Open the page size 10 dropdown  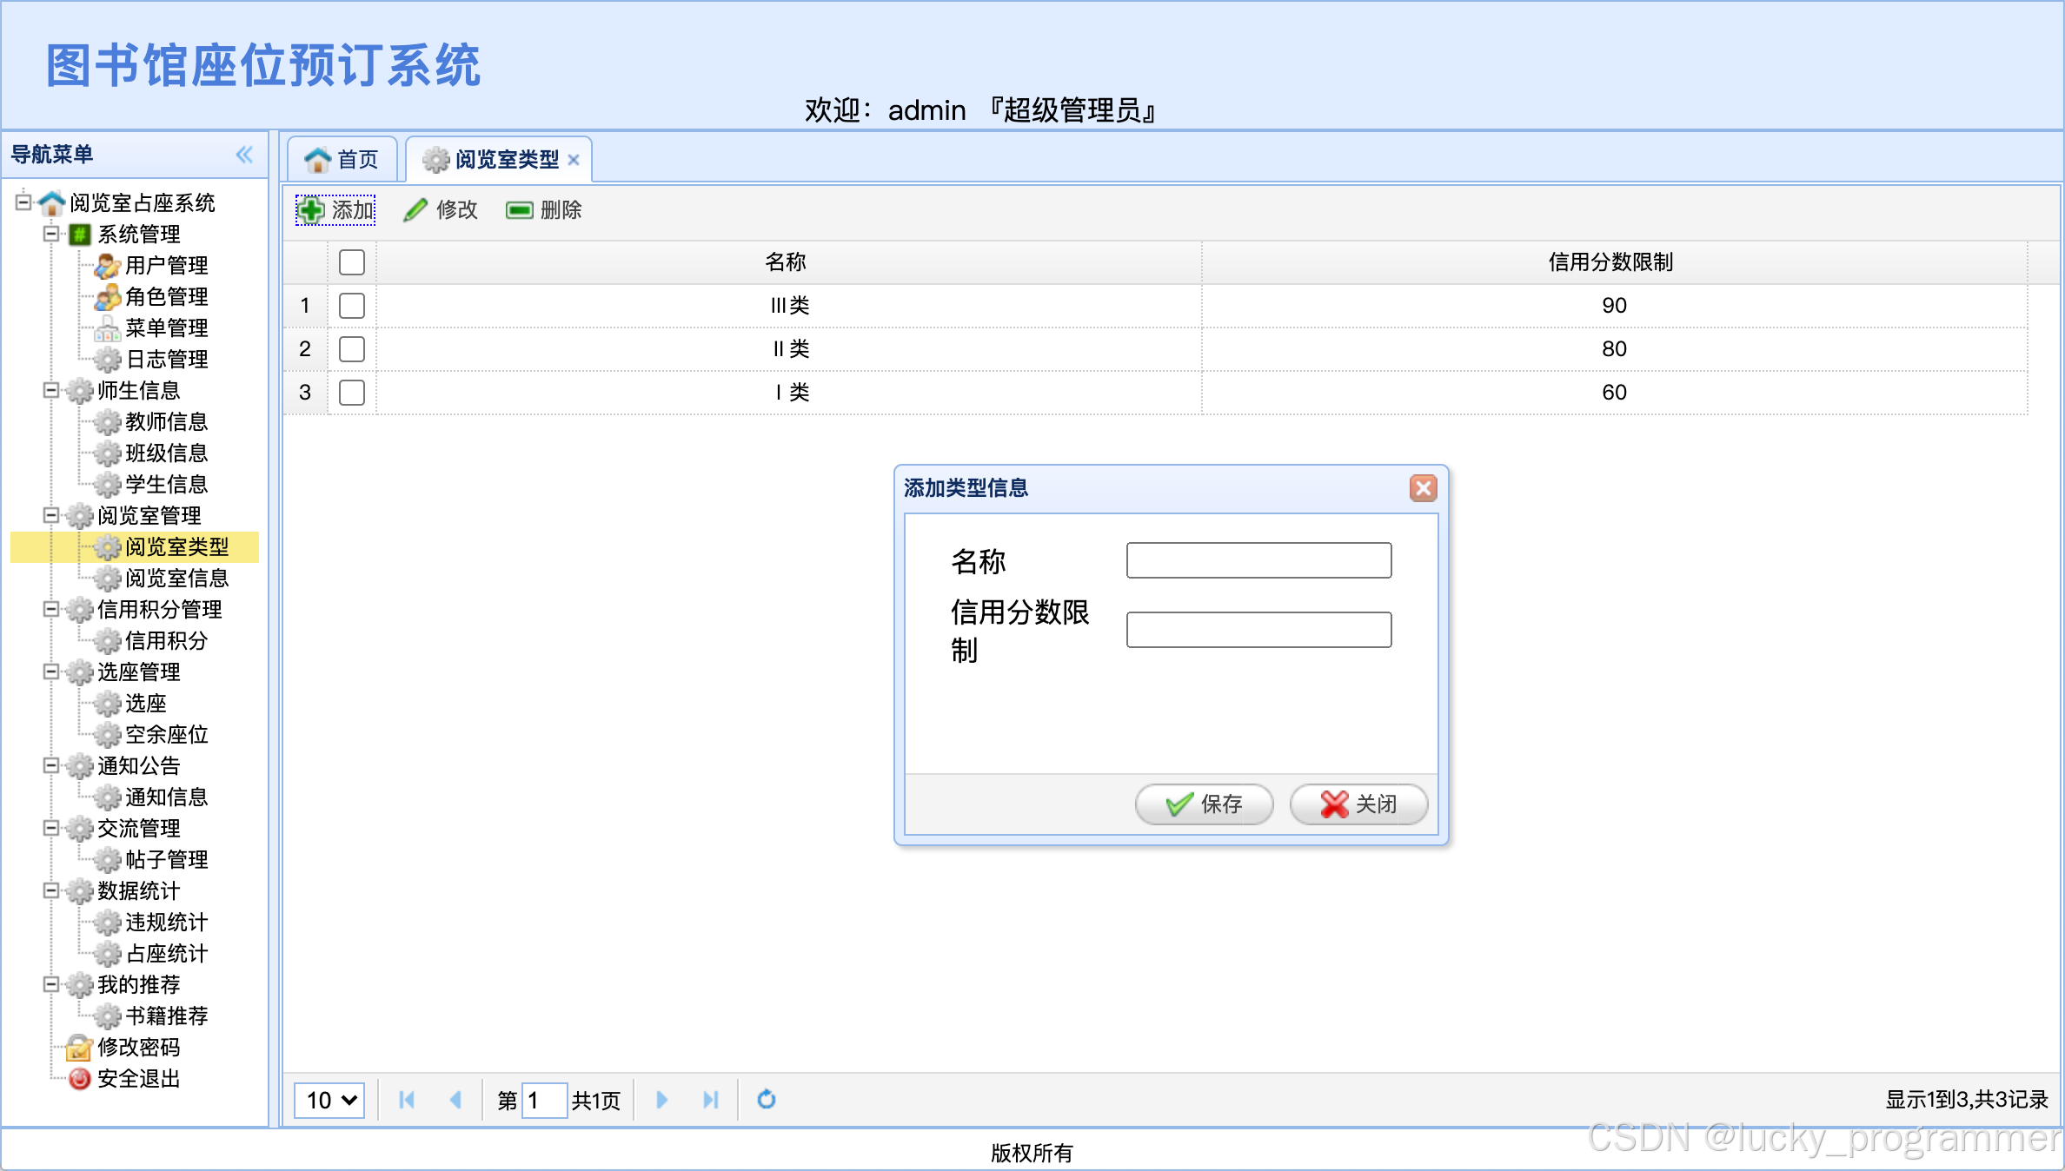[330, 1101]
